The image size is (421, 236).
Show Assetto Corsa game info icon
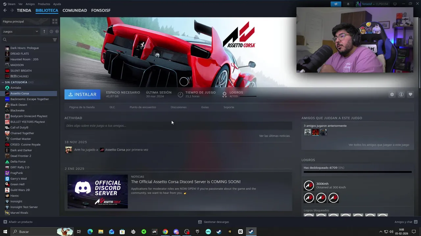click(401, 94)
